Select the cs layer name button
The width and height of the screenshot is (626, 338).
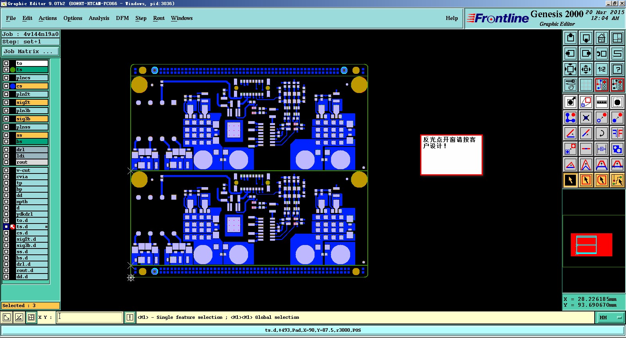point(32,86)
